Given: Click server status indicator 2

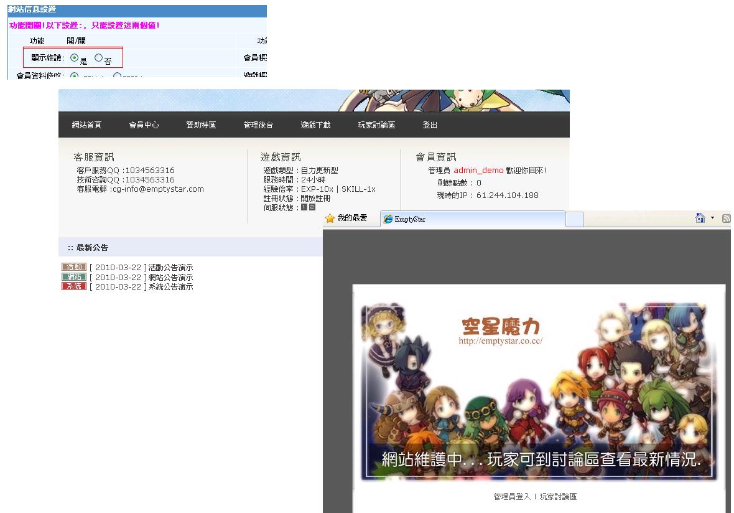Looking at the screenshot, I should tap(312, 207).
